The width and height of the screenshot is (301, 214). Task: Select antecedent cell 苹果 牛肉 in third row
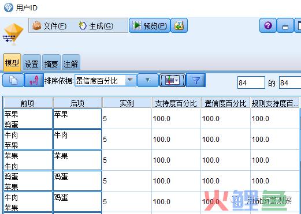coord(28,160)
